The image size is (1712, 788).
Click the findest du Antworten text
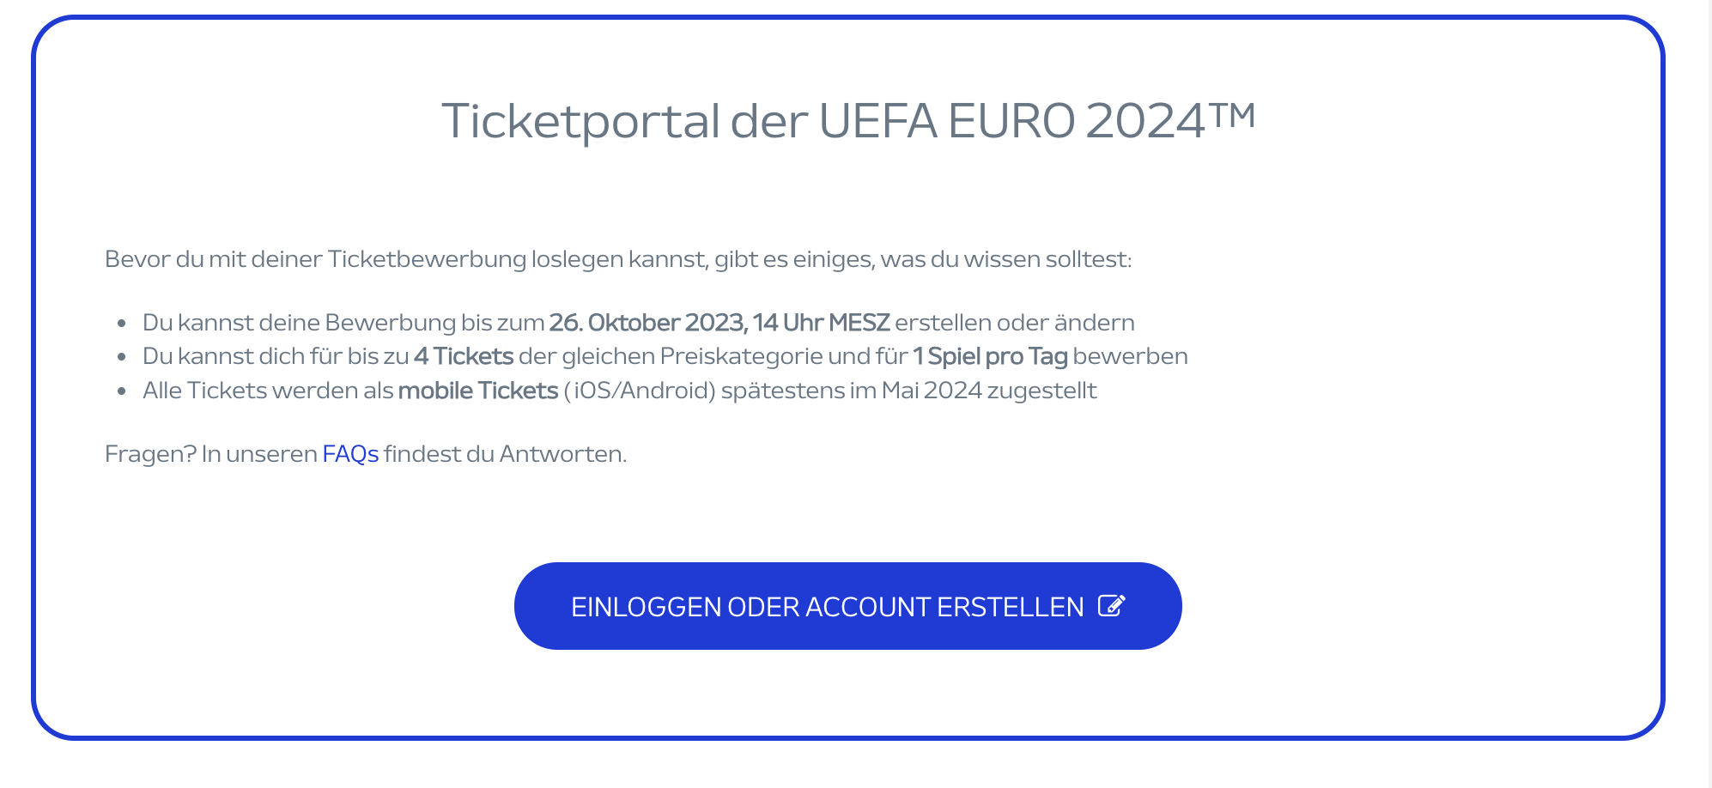(x=505, y=453)
